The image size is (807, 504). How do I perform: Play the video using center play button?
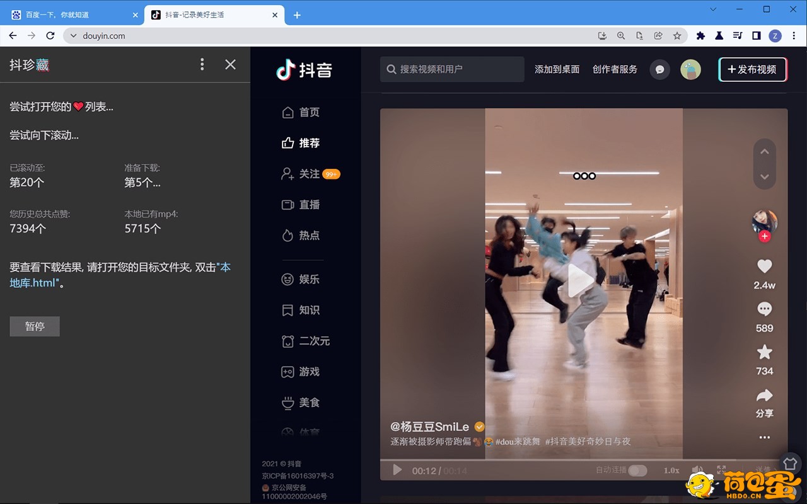point(579,281)
